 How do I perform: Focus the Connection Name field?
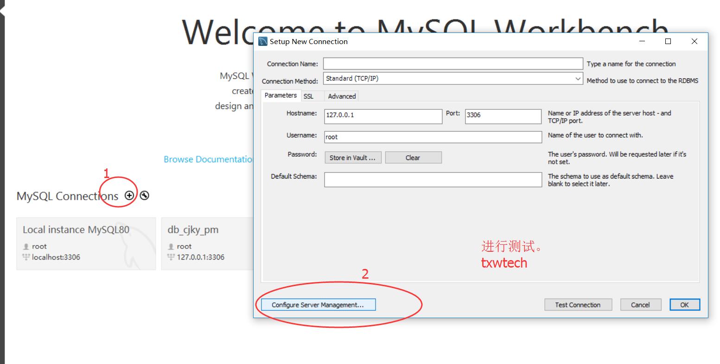click(x=453, y=64)
